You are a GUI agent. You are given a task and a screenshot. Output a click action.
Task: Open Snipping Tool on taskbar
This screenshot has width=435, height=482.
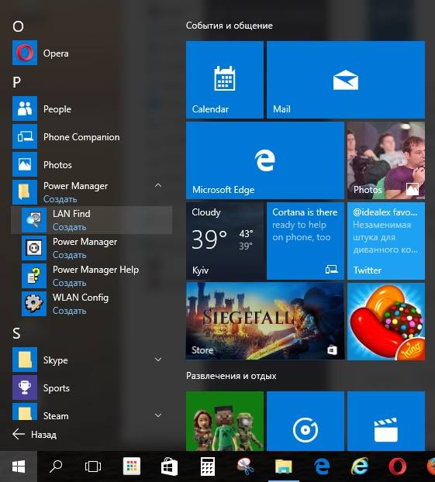point(245,467)
